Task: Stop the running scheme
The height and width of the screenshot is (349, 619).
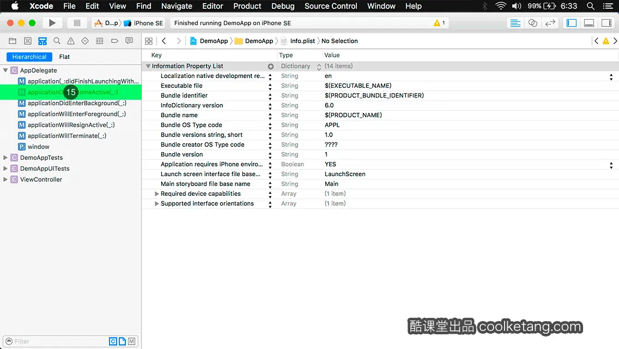Action: (x=77, y=23)
